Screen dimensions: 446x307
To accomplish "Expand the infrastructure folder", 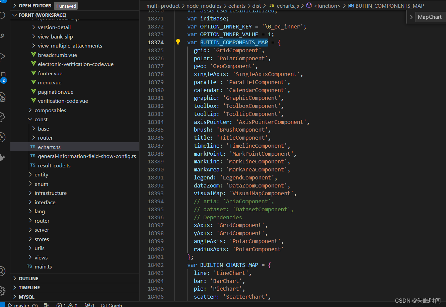I will coord(30,193).
